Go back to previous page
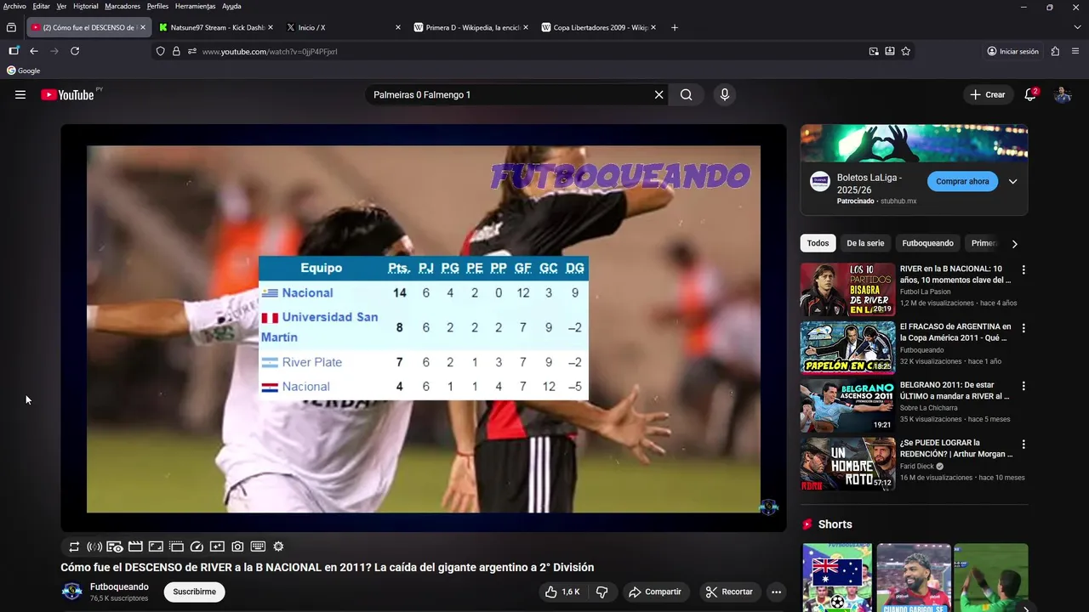Image resolution: width=1089 pixels, height=612 pixels. (34, 51)
